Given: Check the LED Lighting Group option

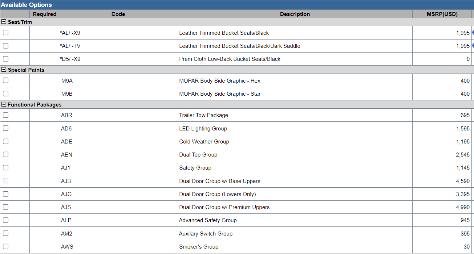Looking at the screenshot, I should 5,128.
